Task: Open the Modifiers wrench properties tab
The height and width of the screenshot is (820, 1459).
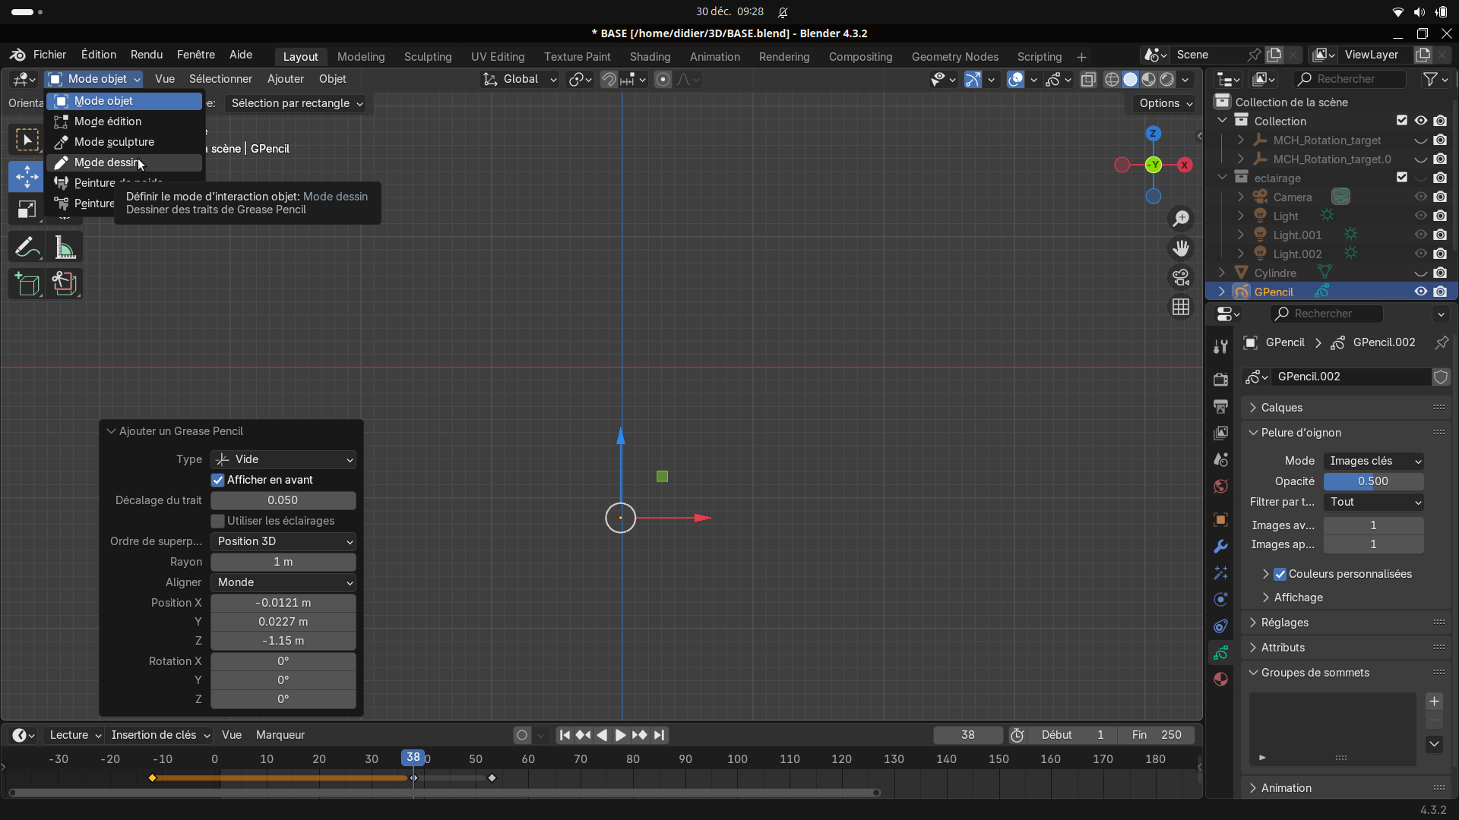Action: point(1221,547)
